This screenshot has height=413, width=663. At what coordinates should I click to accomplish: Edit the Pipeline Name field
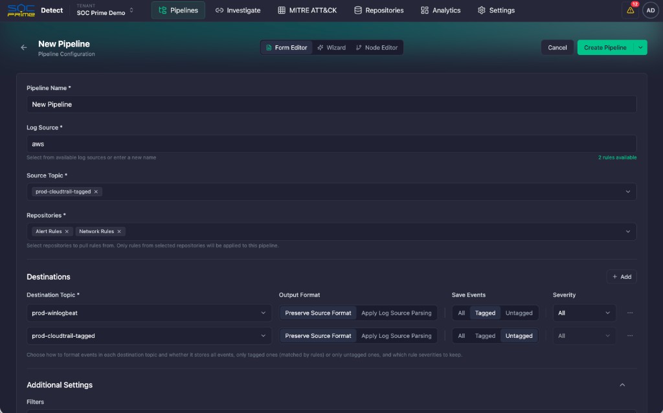pos(331,104)
